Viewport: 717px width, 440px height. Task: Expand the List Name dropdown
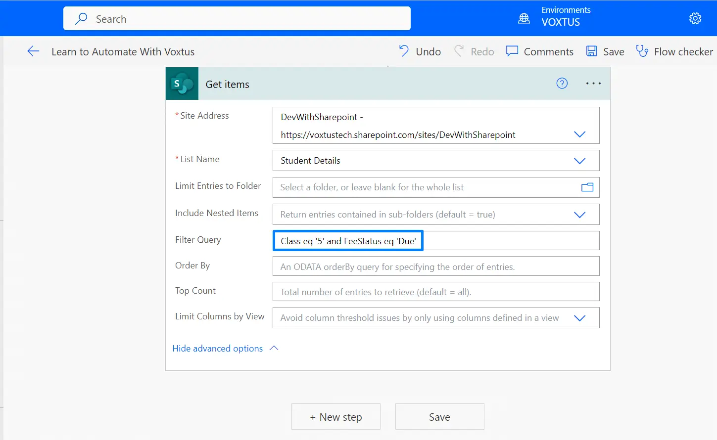[579, 161]
